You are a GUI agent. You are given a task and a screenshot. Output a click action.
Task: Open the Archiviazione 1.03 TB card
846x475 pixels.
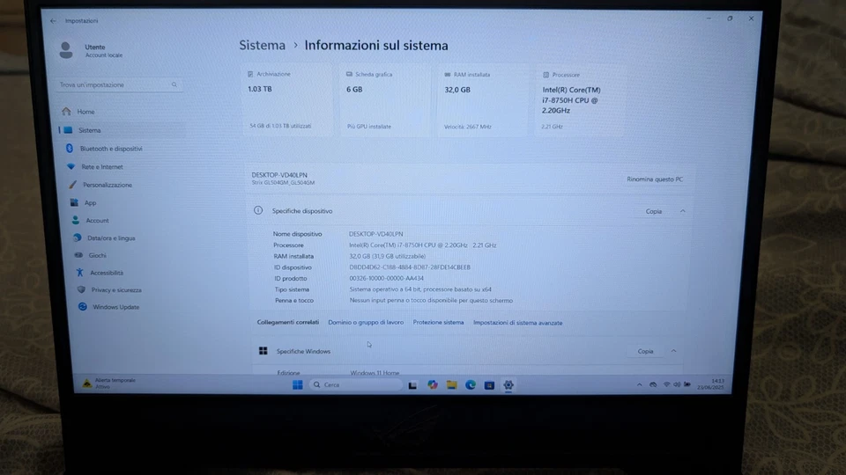click(287, 100)
